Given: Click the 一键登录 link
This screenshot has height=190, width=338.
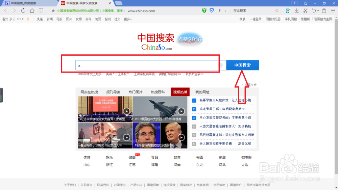Looking at the screenshot, I should [256, 19].
